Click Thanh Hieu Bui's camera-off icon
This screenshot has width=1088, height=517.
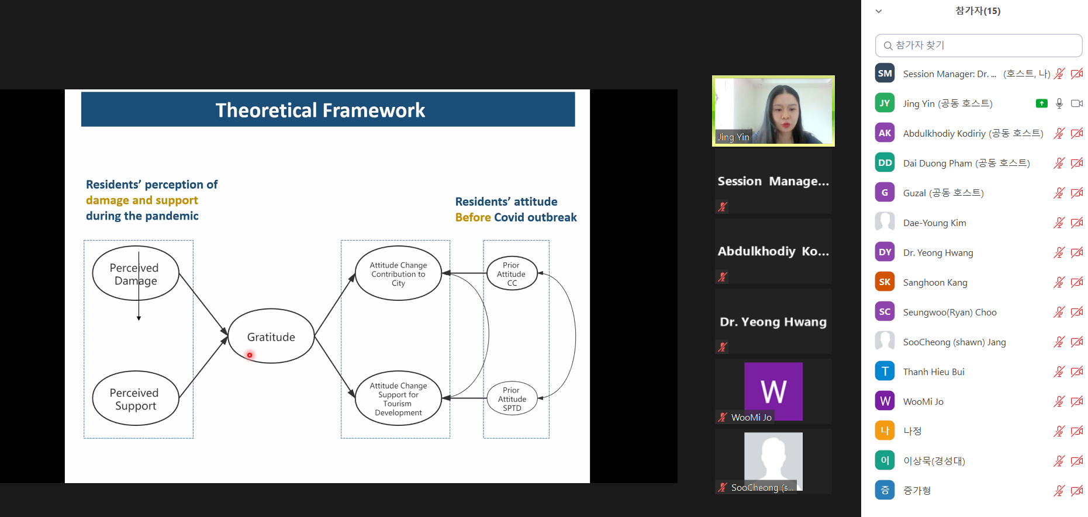1077,372
